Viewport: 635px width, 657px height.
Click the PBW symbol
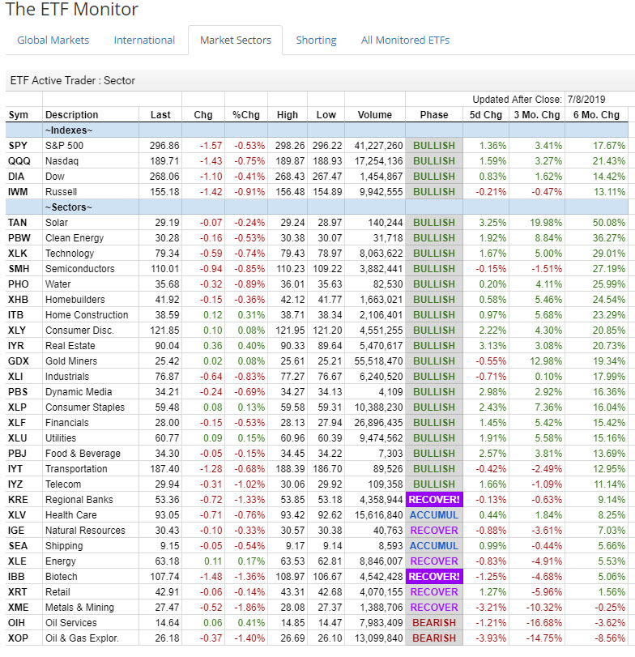click(19, 238)
